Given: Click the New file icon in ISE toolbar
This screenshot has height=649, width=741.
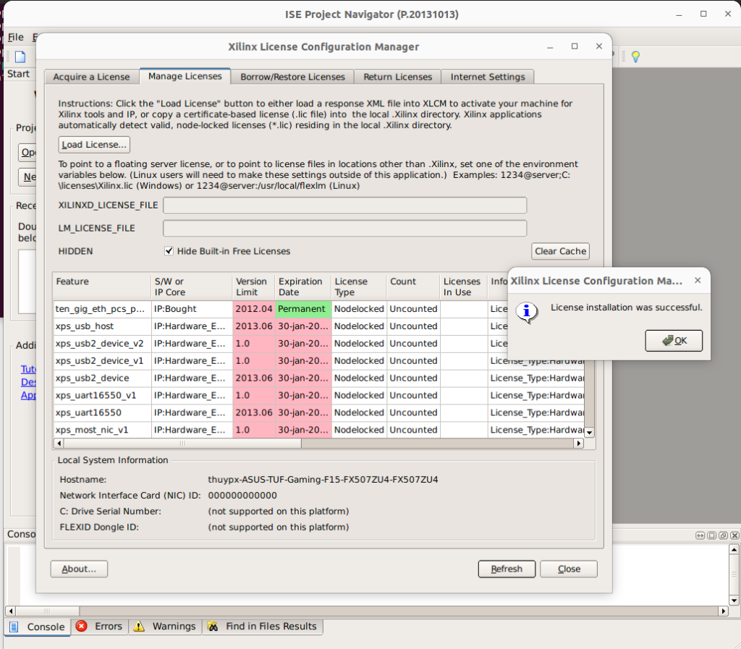Looking at the screenshot, I should [x=20, y=57].
